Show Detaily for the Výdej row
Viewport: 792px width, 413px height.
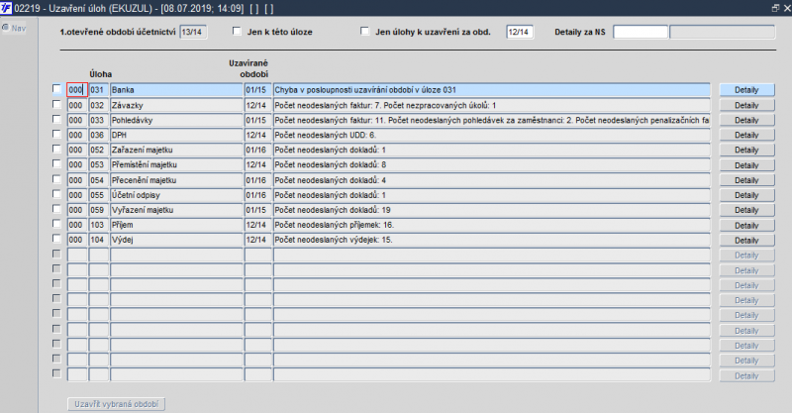[x=746, y=240]
